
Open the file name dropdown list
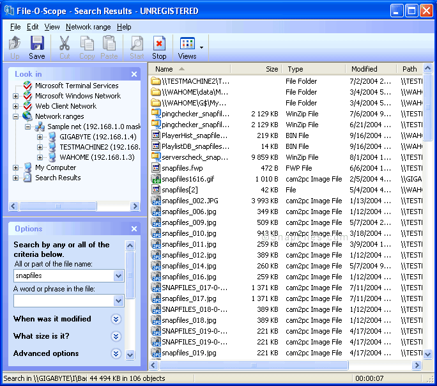[x=118, y=276]
